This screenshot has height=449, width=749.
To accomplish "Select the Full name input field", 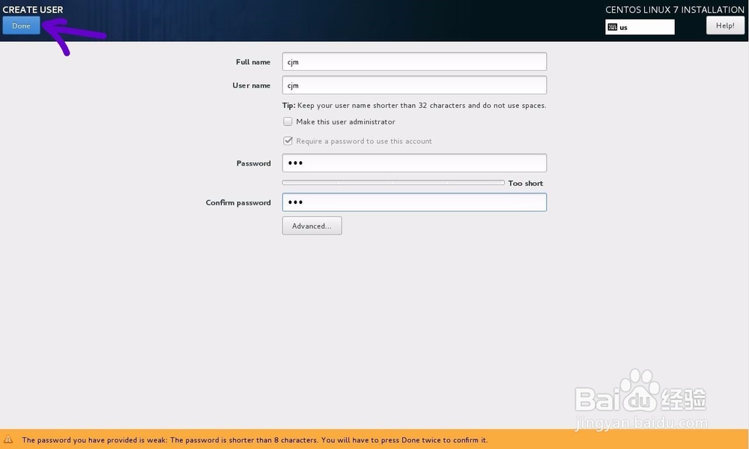I will tap(414, 61).
